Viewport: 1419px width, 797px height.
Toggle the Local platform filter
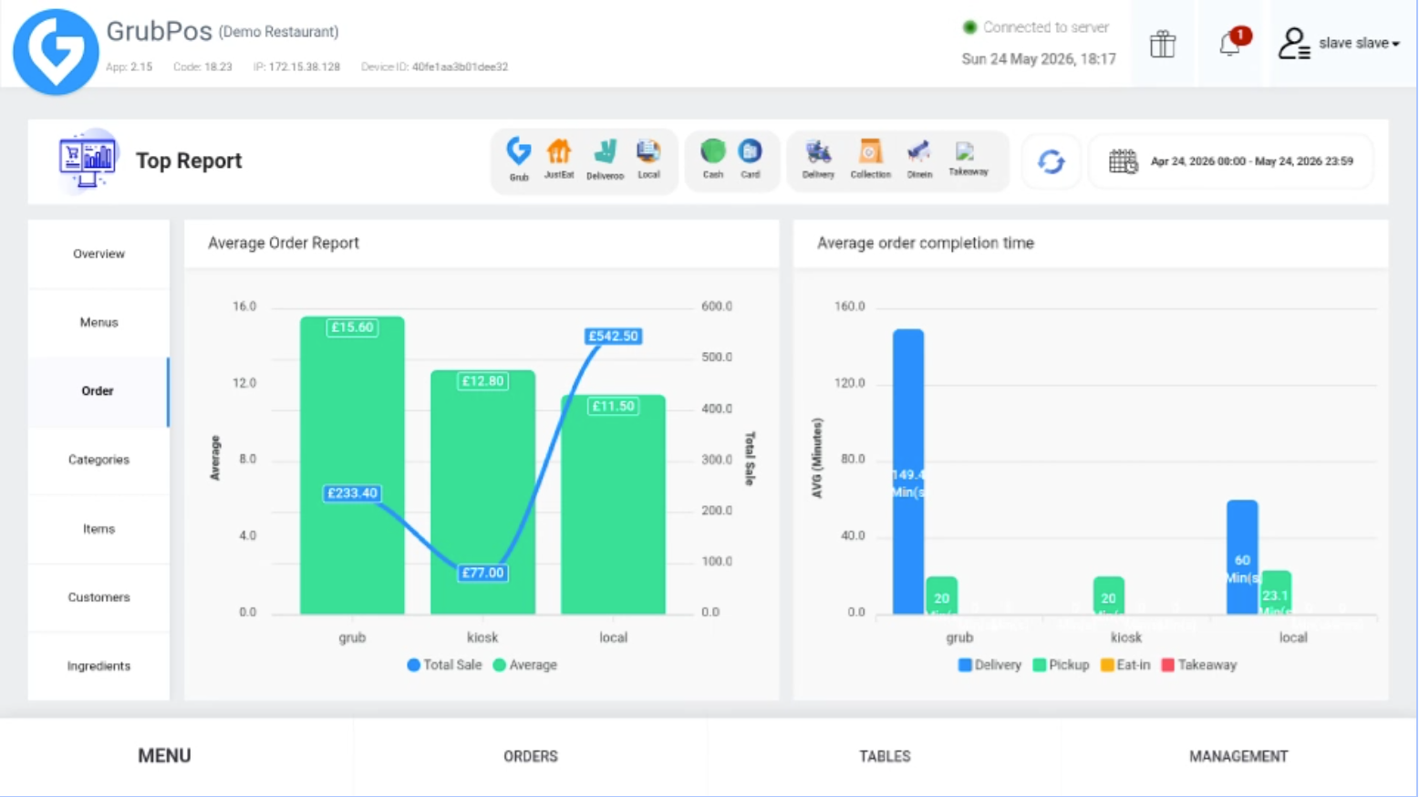[x=648, y=160]
